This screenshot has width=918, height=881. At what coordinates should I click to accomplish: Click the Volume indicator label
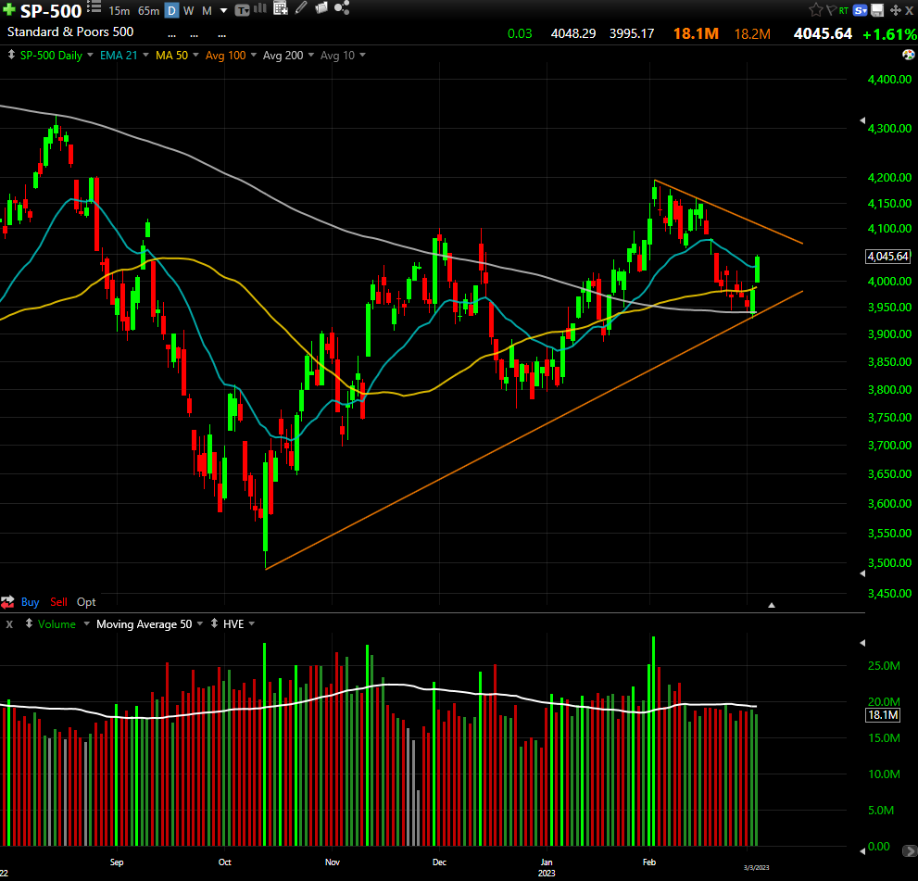(x=57, y=624)
